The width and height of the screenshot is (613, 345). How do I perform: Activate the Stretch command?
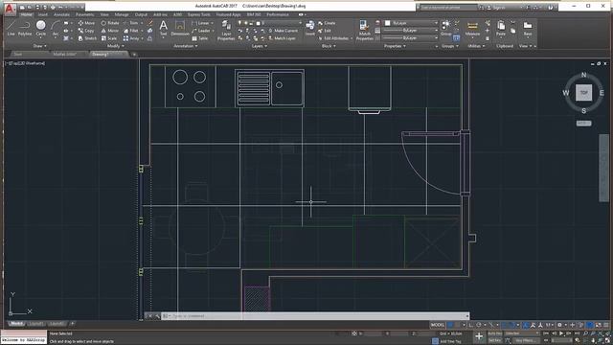pyautogui.click(x=87, y=38)
